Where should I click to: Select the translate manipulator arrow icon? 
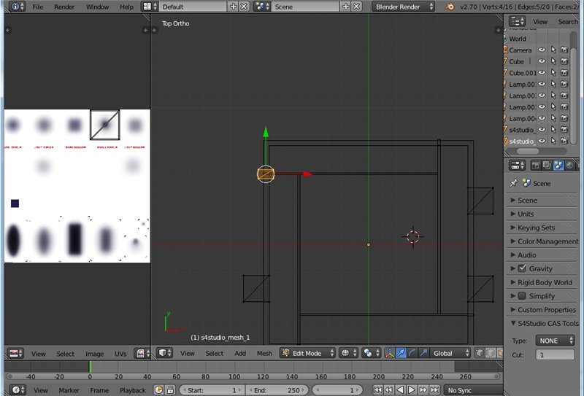point(401,353)
